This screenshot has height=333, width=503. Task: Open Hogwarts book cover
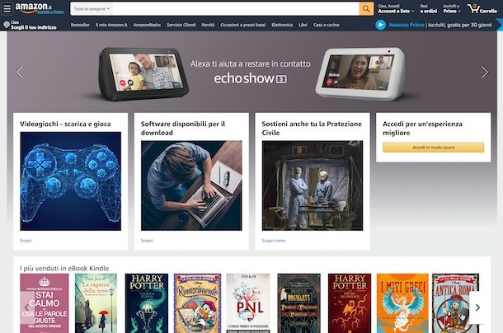[x=299, y=303]
